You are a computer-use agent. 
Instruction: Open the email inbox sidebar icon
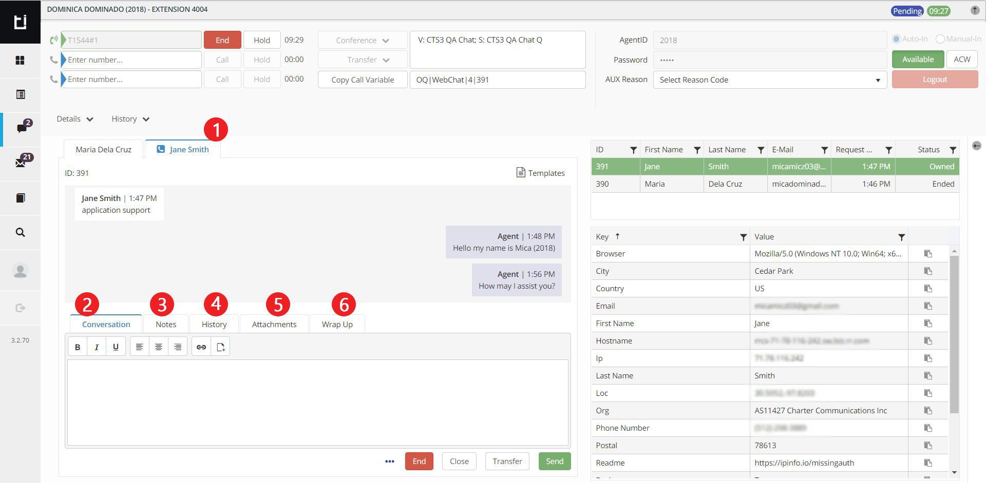(x=21, y=163)
